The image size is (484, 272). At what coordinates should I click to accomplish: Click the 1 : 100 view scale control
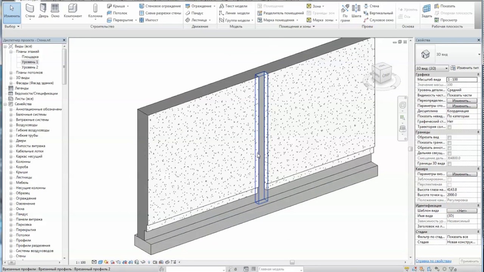click(x=81, y=262)
